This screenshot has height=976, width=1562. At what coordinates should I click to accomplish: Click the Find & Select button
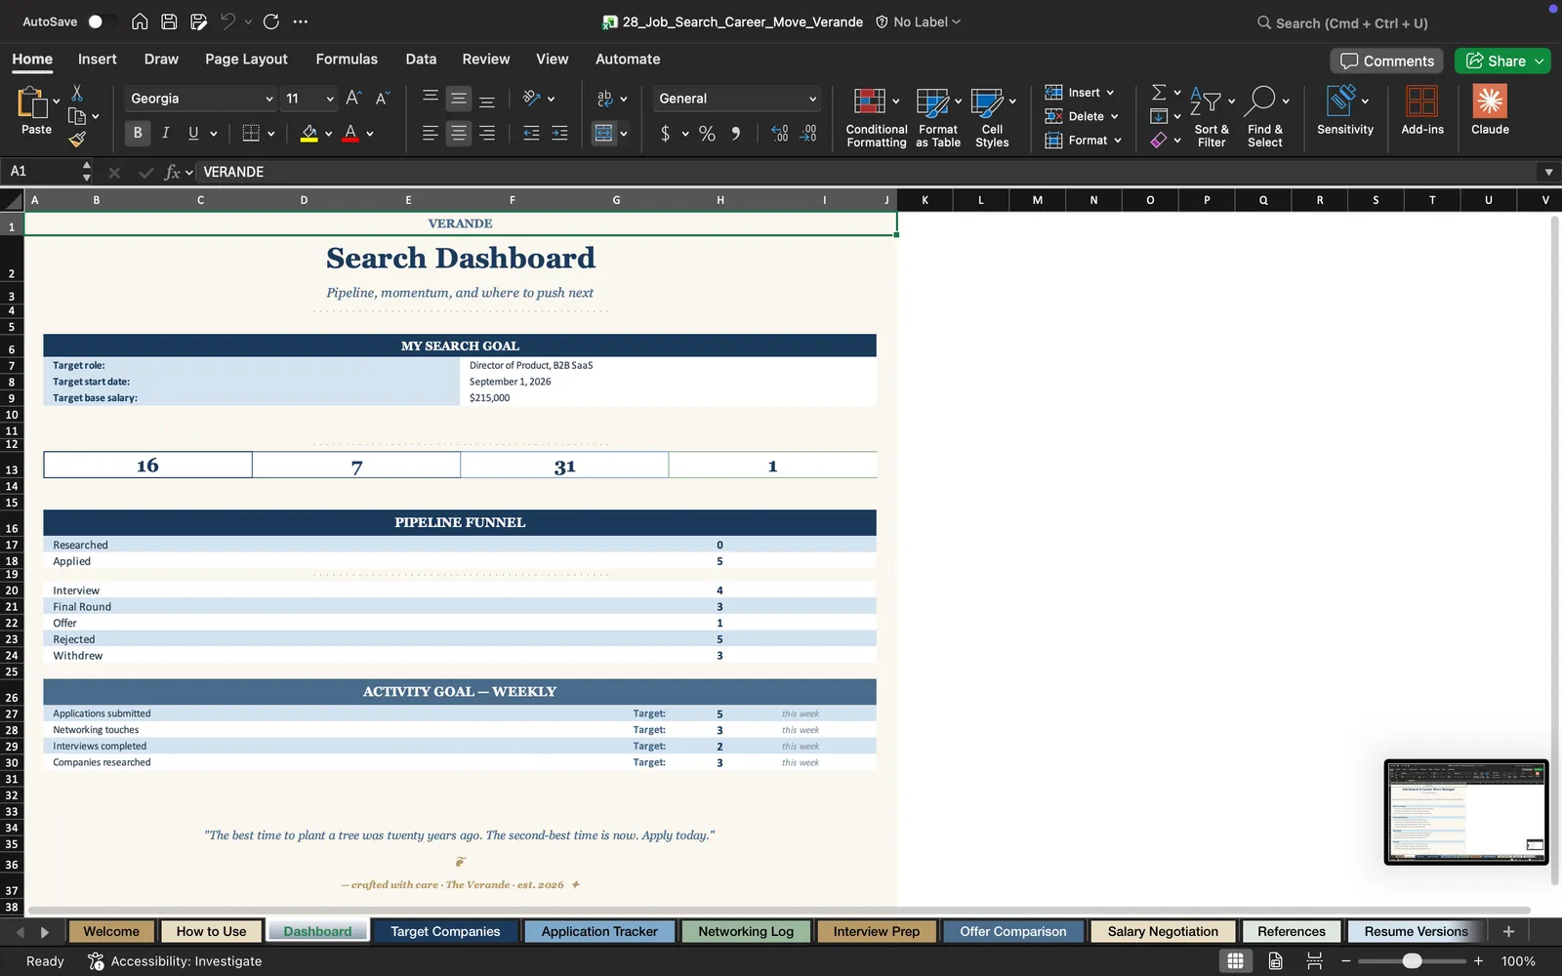click(x=1265, y=117)
